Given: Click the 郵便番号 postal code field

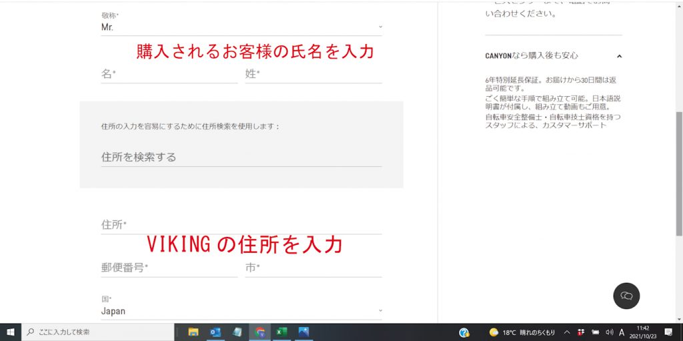Looking at the screenshot, I should click(169, 268).
